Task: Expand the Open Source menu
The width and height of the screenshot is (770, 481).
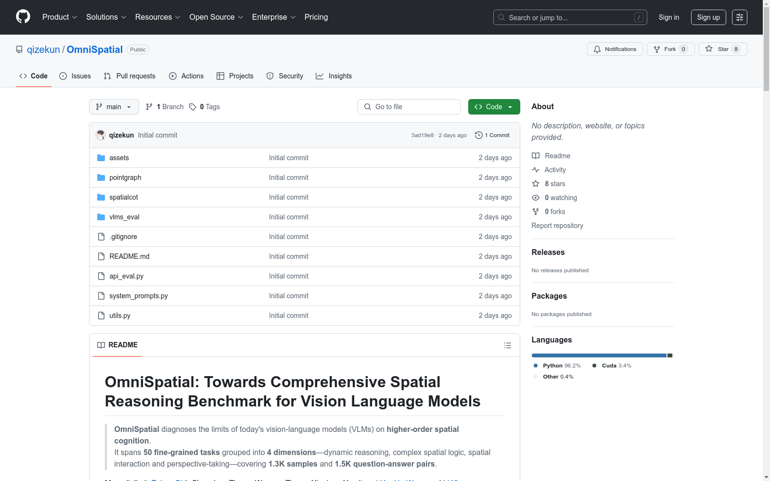Action: 217,17
